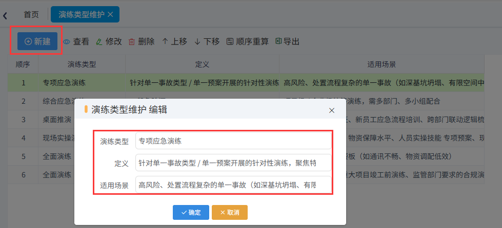Click the 顺序 column header
502x228 pixels.
[x=23, y=64]
